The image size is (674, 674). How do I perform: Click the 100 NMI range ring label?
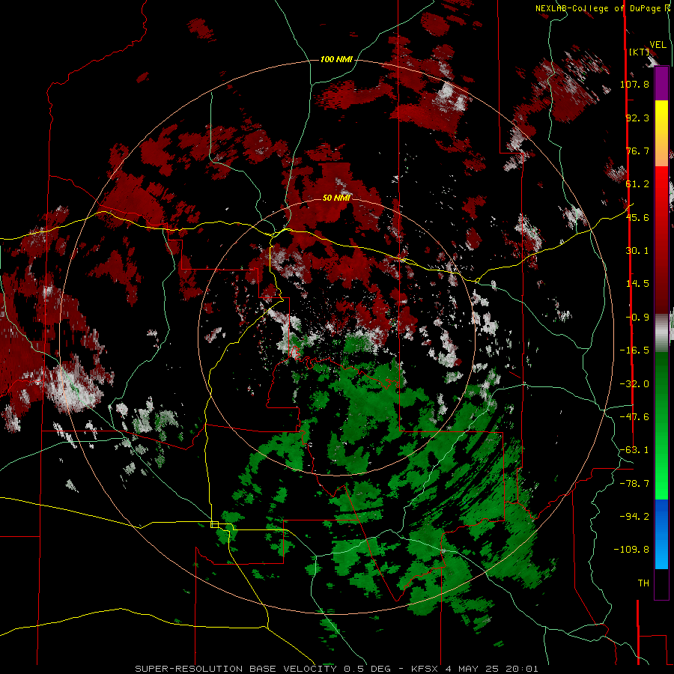pyautogui.click(x=336, y=59)
